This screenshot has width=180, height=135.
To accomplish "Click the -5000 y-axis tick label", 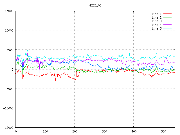I will [x=9, y=89].
